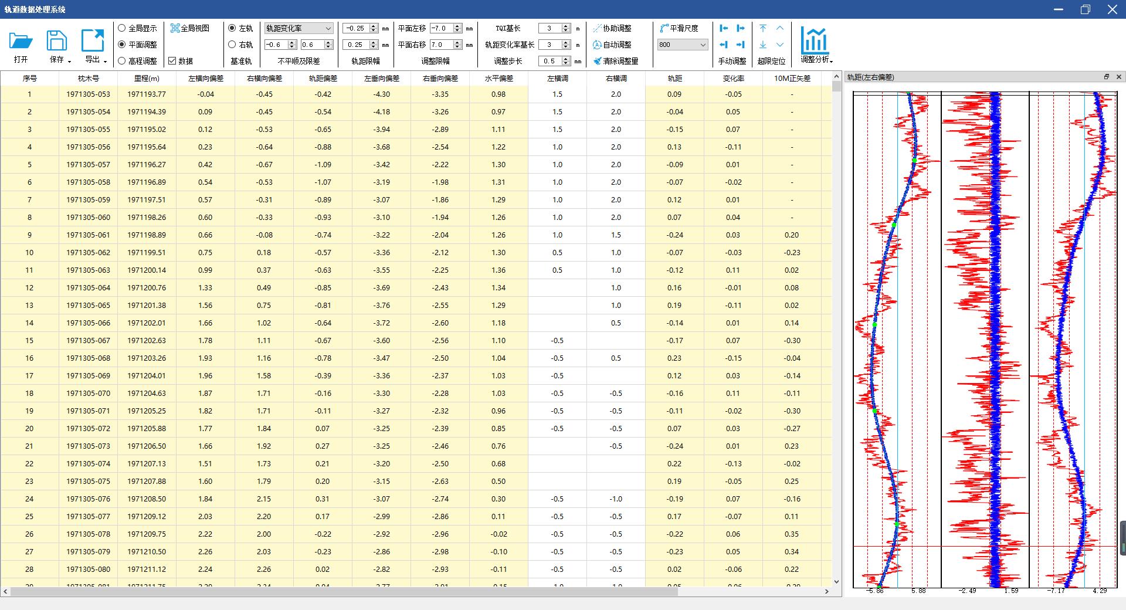The width and height of the screenshot is (1126, 610).
Task: Select mileage cell 1971199.51
Action: pyautogui.click(x=147, y=252)
